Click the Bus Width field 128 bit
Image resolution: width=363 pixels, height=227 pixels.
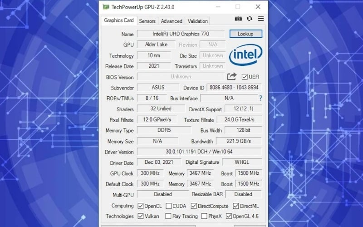pos(243,130)
